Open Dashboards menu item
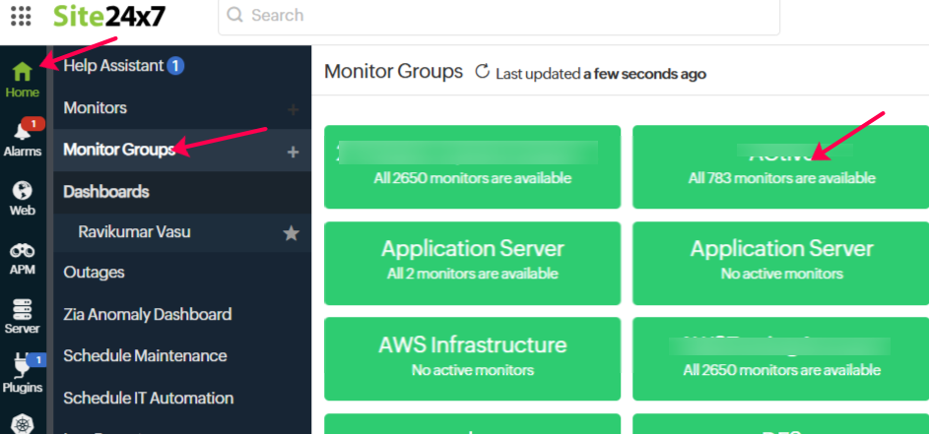The height and width of the screenshot is (434, 929). coord(106,192)
